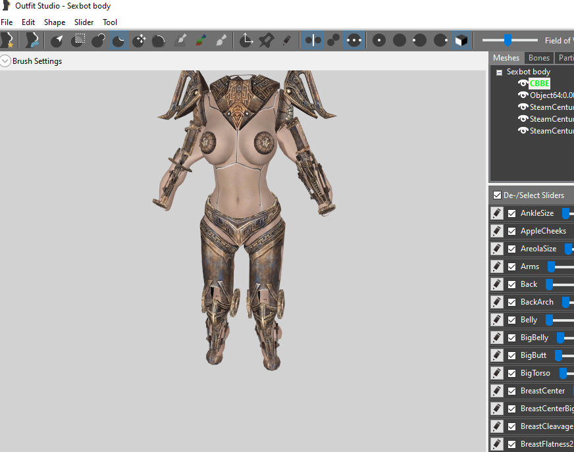Viewport: 574px width, 452px height.
Task: Click the BigButt slider handle
Action: [x=558, y=355]
